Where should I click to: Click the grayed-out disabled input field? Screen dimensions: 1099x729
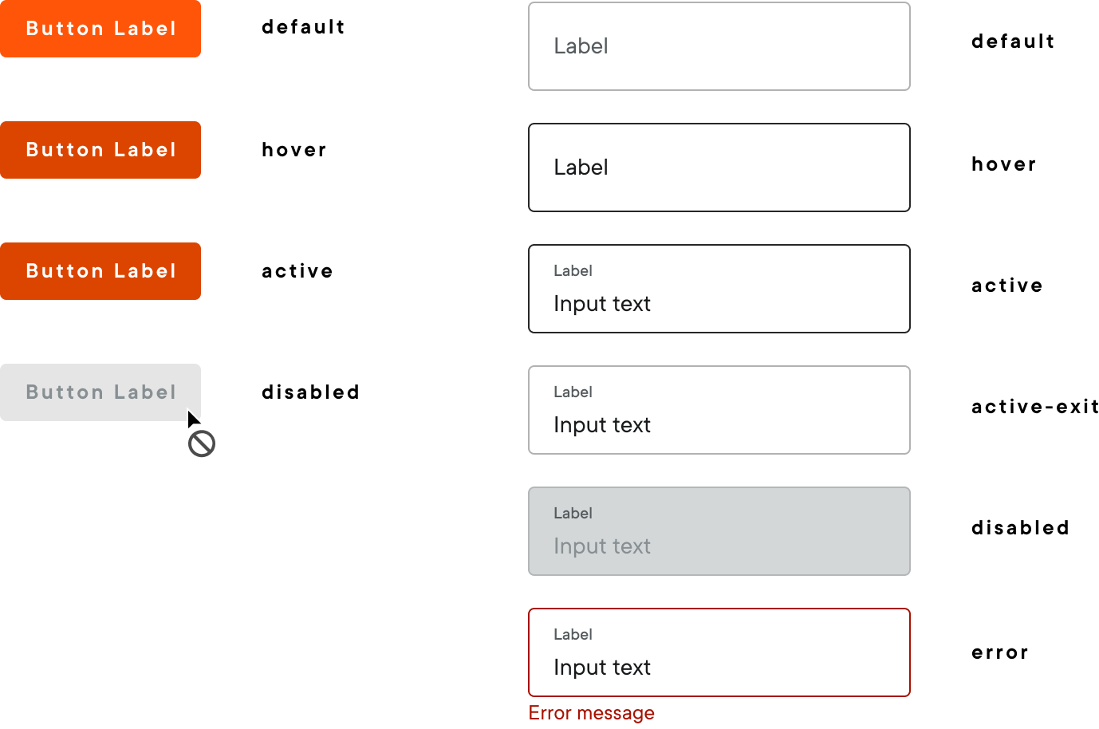tap(719, 531)
